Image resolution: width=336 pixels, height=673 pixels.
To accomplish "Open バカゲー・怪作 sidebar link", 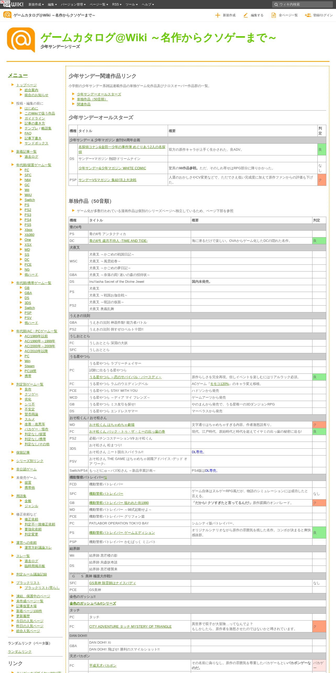I will 36,429.
